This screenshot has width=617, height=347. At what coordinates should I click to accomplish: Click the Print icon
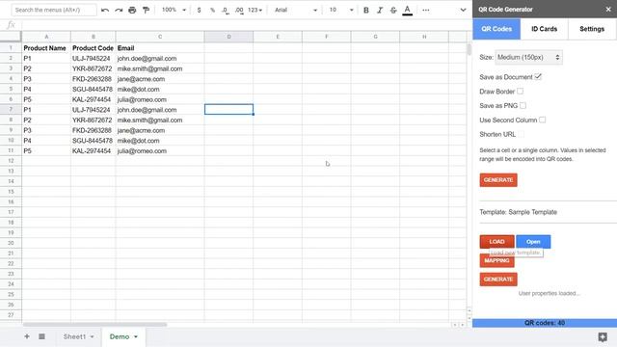[x=132, y=10]
